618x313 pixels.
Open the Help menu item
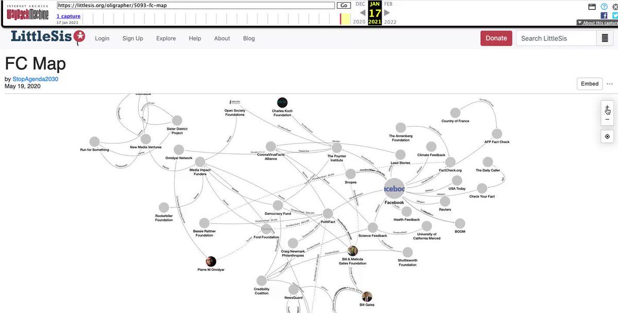195,38
